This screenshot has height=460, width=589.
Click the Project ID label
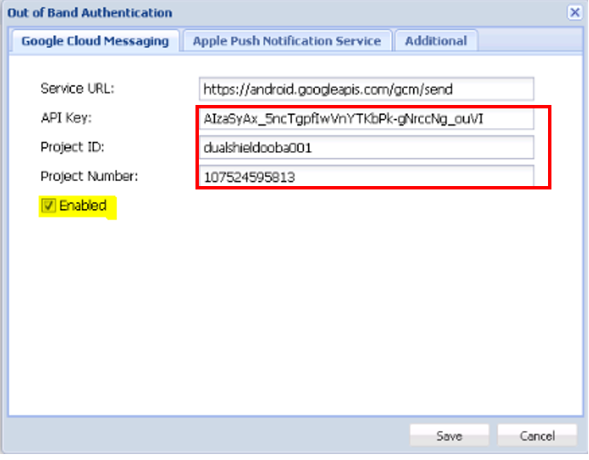pos(72,148)
